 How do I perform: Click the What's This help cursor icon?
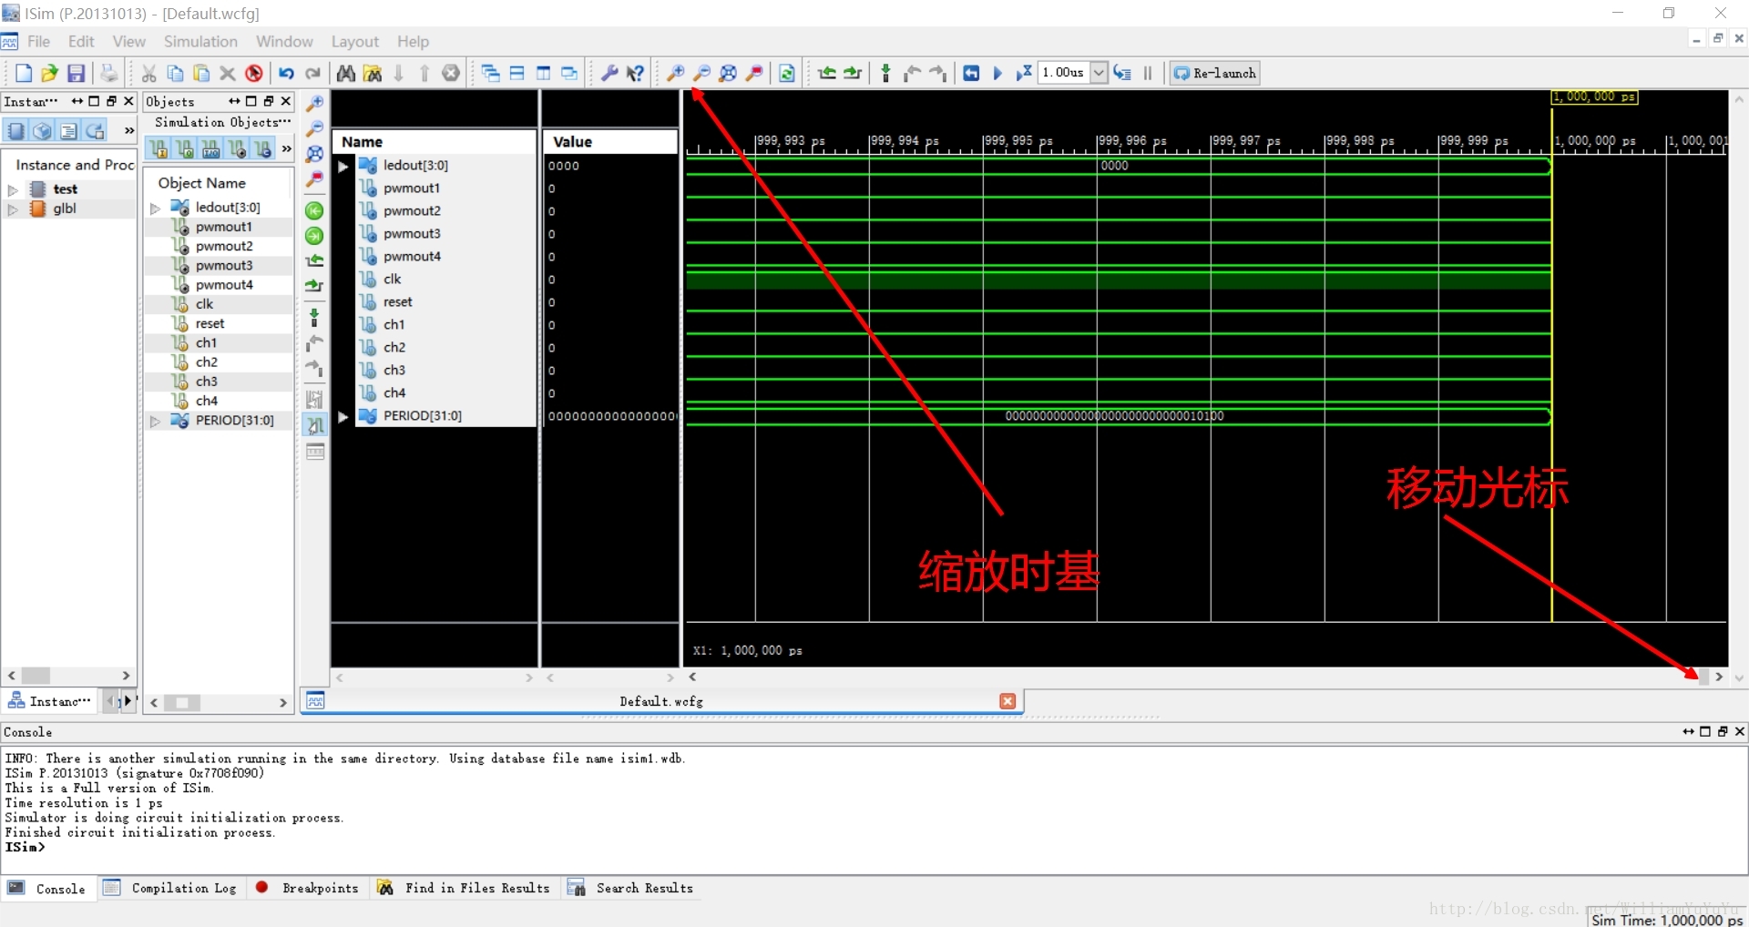[x=635, y=73]
